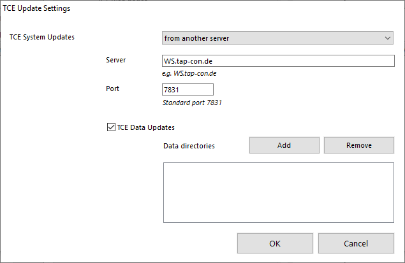Click the 'e.g. WS.tap-con.de' hint text
The image size is (405, 263).
click(x=191, y=73)
